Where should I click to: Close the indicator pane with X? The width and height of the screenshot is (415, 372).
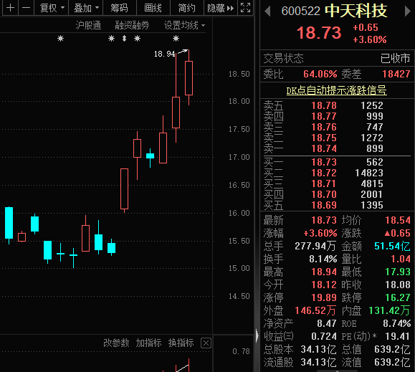[206, 343]
